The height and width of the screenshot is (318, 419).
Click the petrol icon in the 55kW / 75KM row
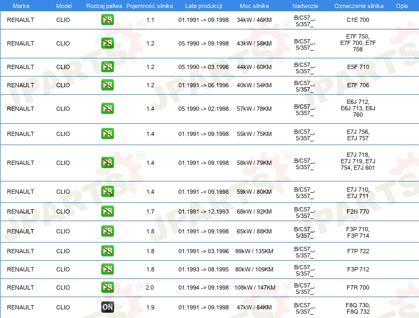tap(107, 133)
